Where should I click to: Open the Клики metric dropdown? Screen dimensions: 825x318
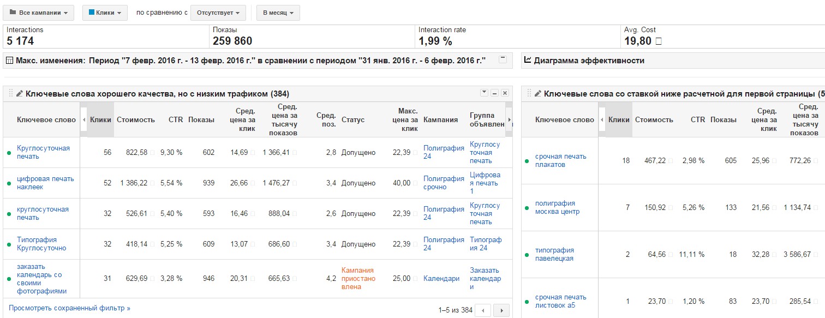tap(105, 13)
